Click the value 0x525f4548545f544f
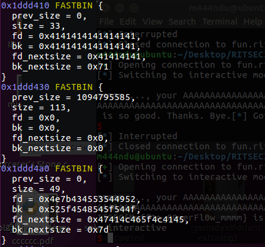The width and height of the screenshot is (265, 247). tap(87, 209)
